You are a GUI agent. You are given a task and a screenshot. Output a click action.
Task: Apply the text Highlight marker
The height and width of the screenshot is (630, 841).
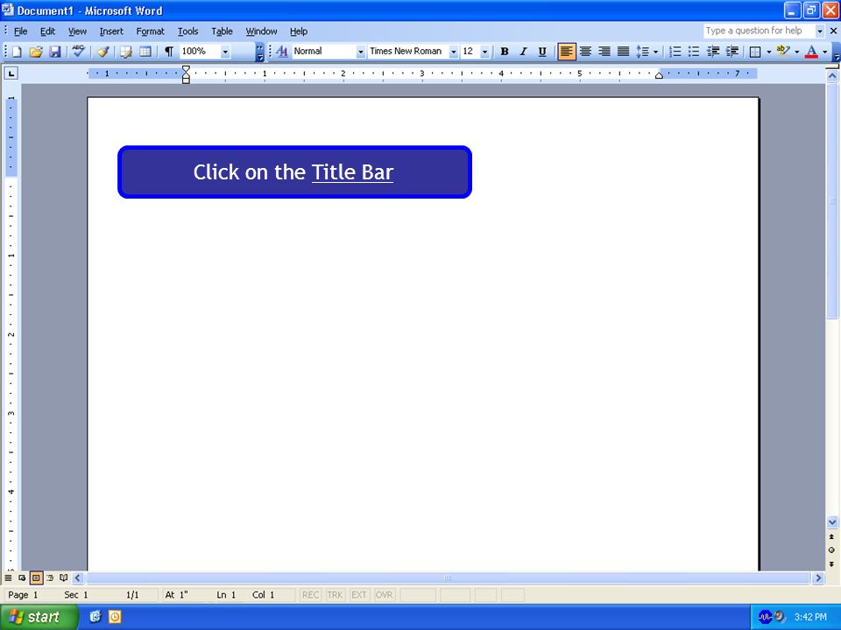click(783, 52)
